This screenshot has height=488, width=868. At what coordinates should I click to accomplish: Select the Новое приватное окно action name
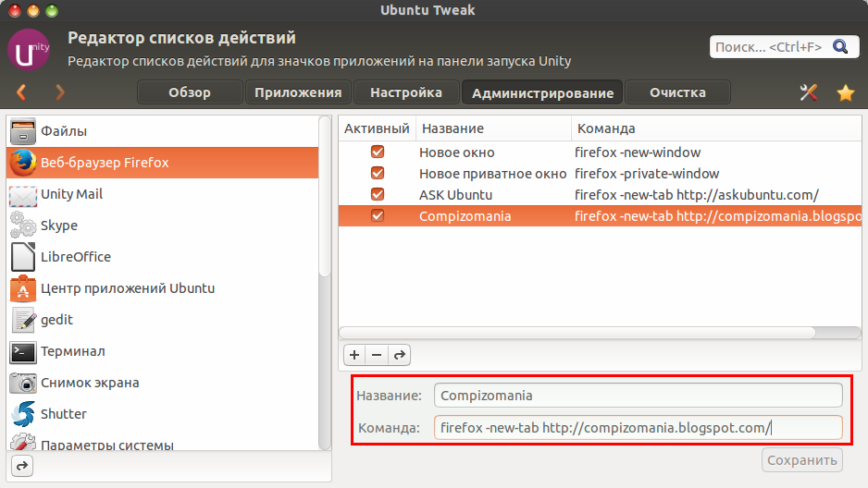[492, 174]
